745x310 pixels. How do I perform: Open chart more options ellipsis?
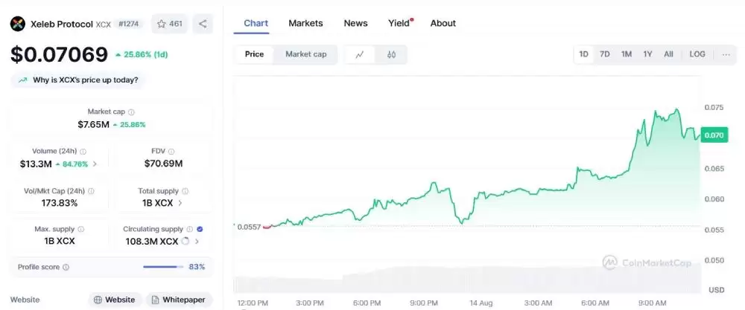pos(726,54)
